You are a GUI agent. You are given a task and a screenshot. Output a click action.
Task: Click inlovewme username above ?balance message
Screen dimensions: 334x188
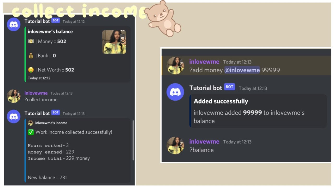coord(204,142)
